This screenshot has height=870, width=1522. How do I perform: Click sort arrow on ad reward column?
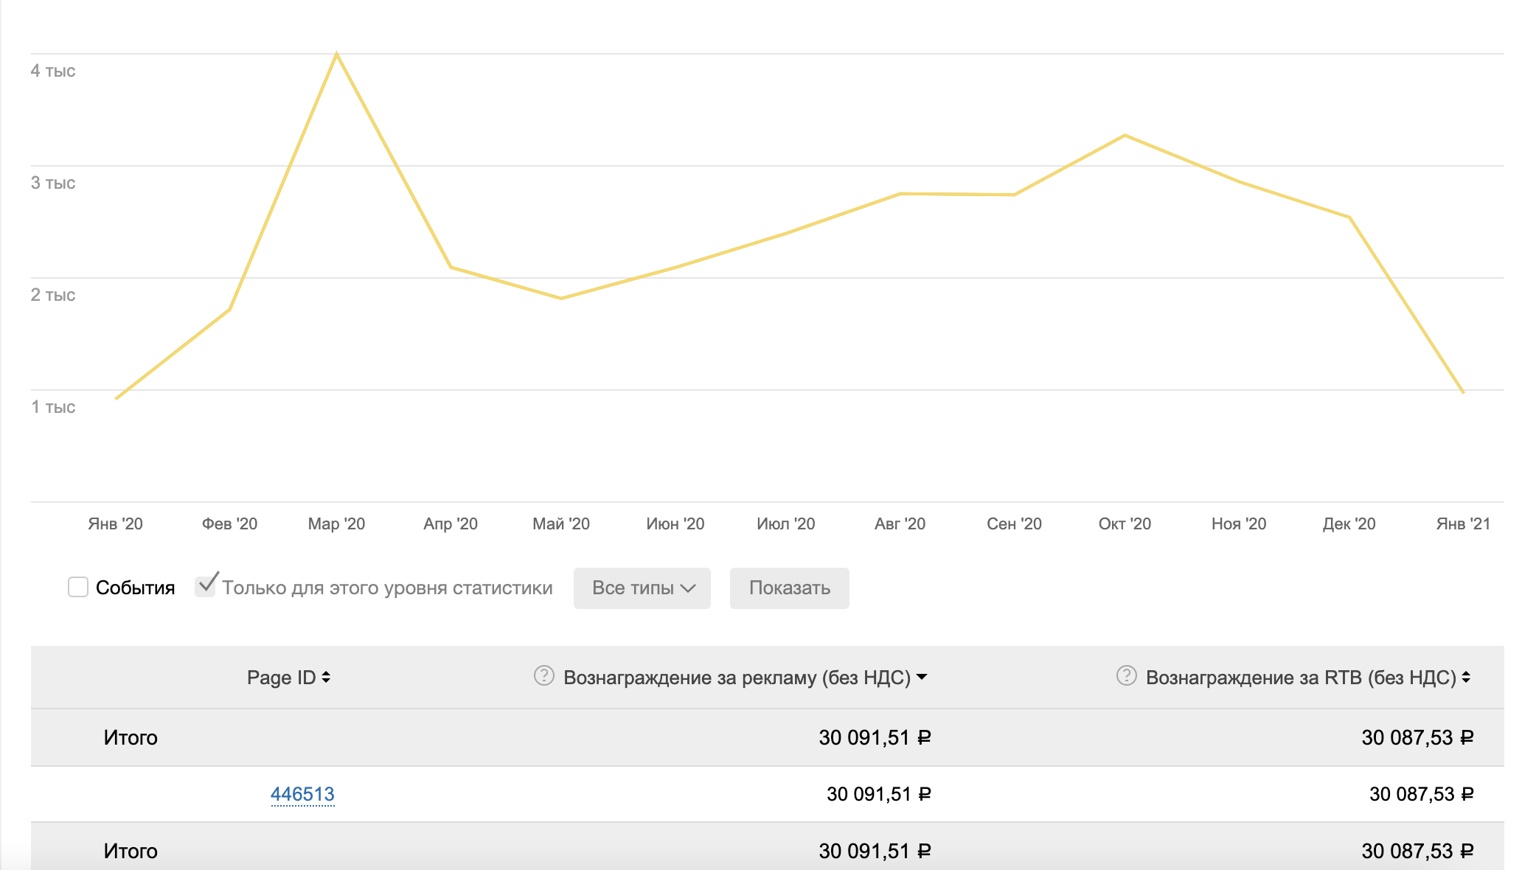click(x=922, y=677)
